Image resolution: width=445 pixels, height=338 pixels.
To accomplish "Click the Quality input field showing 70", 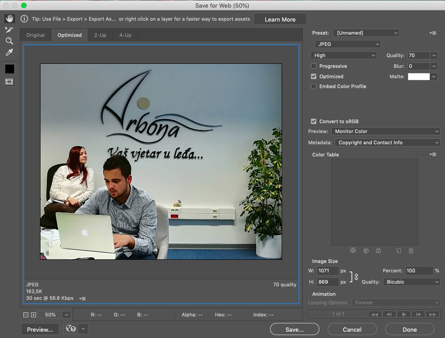I will click(418, 55).
